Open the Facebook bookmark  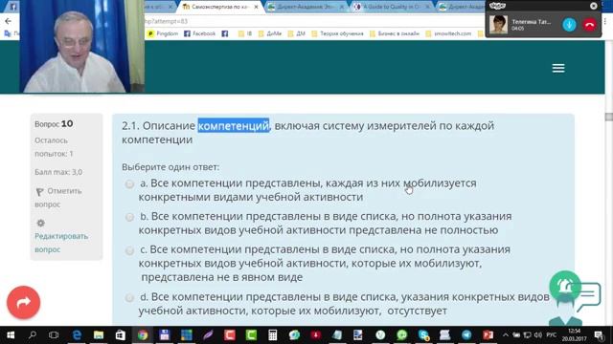pyautogui.click(x=200, y=33)
